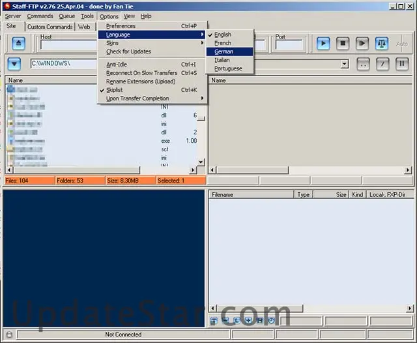Open the Queue menu
The height and width of the screenshot is (343, 417).
[66, 16]
